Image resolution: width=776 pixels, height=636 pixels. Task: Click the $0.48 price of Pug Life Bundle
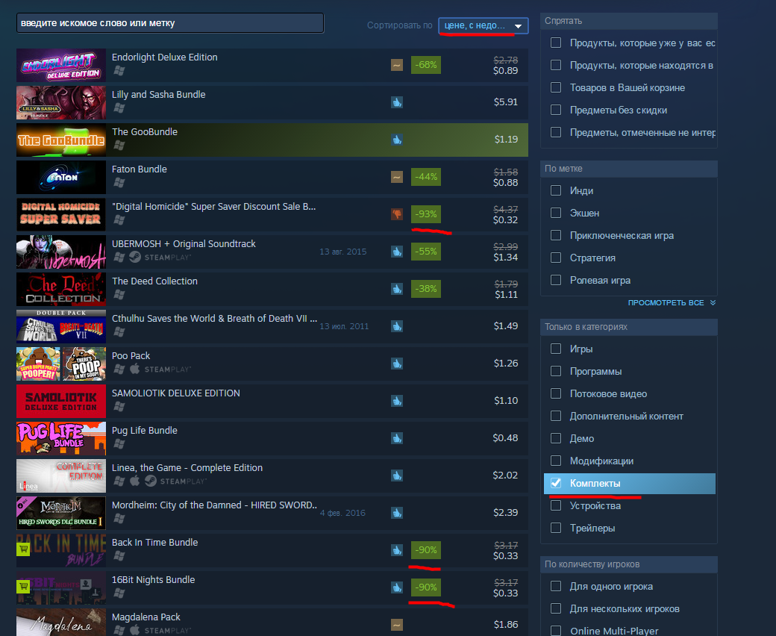(505, 438)
